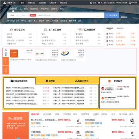Image resolution: width=139 pixels, height=139 pixels.
Task: Click the 仓库主管 hot keyword
Action: (64, 20)
